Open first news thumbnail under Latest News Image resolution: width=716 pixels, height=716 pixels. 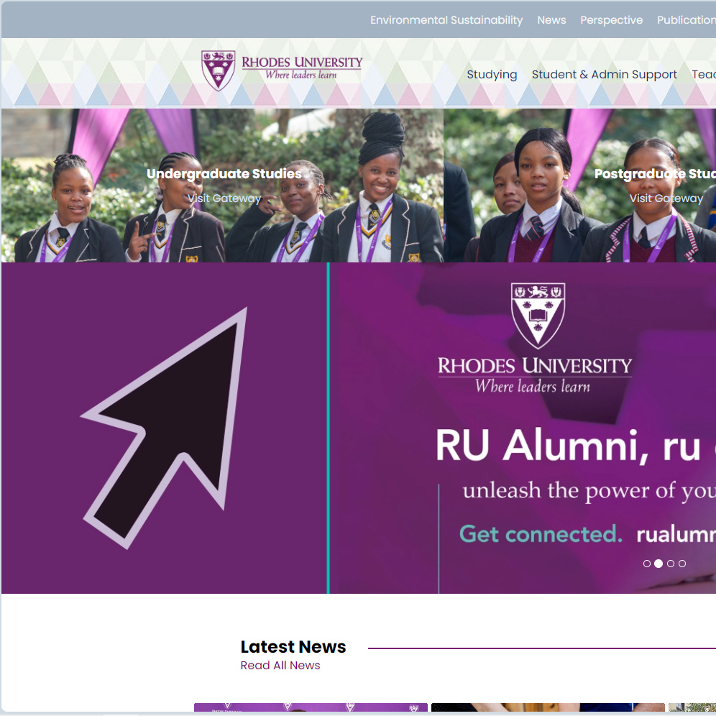311,707
